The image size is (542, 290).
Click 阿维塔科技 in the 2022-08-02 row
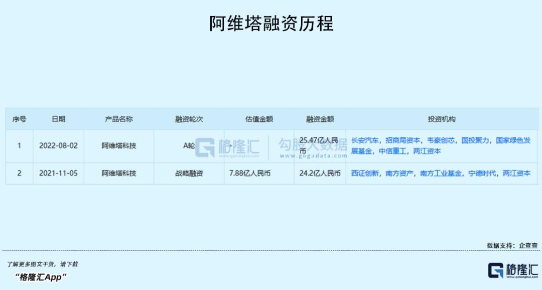[119, 146]
